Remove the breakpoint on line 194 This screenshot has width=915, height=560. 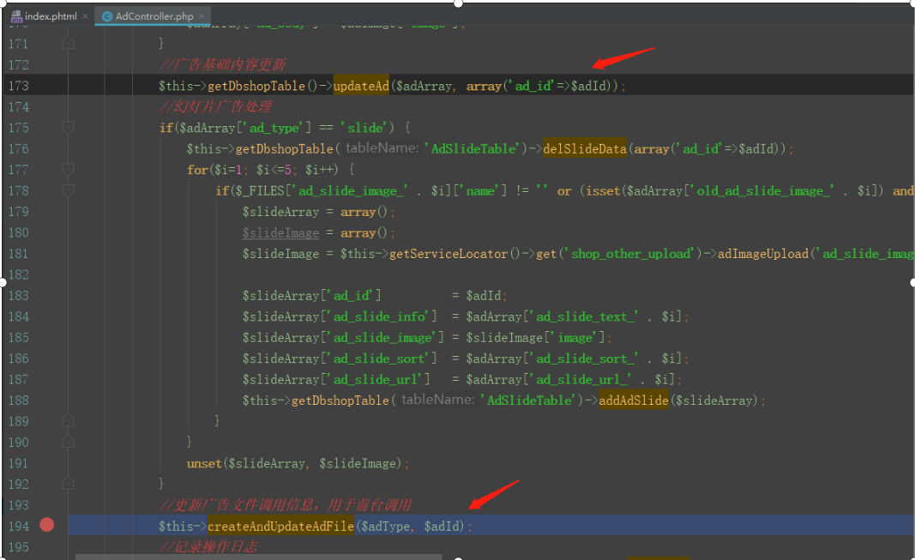point(47,525)
